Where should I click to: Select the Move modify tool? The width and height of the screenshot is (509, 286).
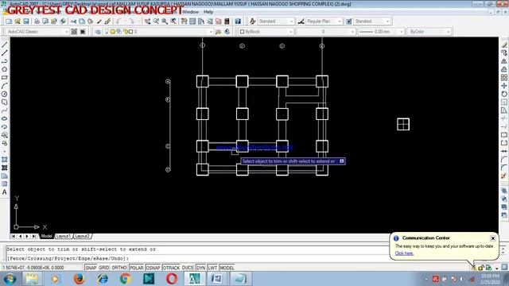pyautogui.click(x=503, y=86)
